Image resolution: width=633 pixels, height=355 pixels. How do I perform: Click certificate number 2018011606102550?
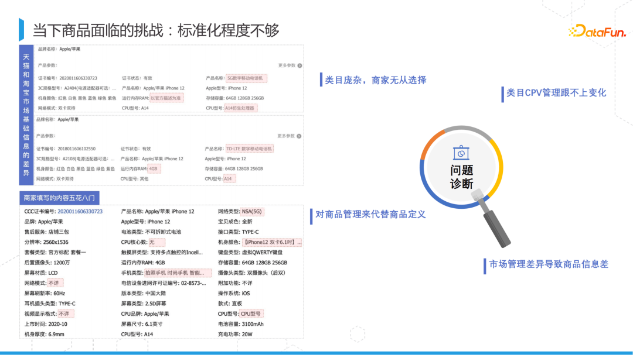[x=77, y=149]
